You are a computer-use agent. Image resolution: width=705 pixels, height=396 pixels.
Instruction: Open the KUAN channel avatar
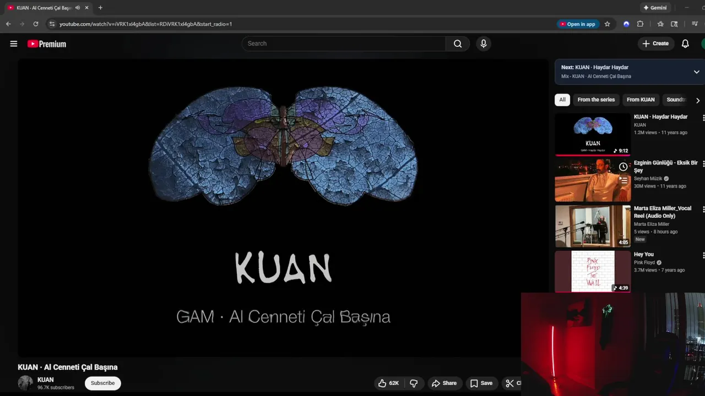click(x=25, y=383)
